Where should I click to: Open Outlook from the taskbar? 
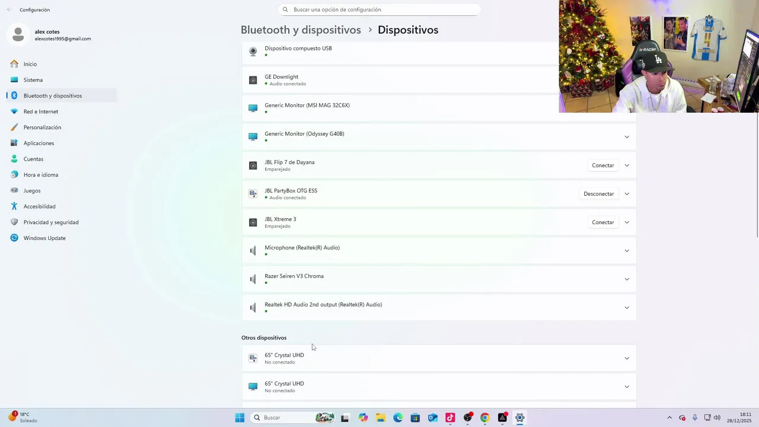coord(433,418)
